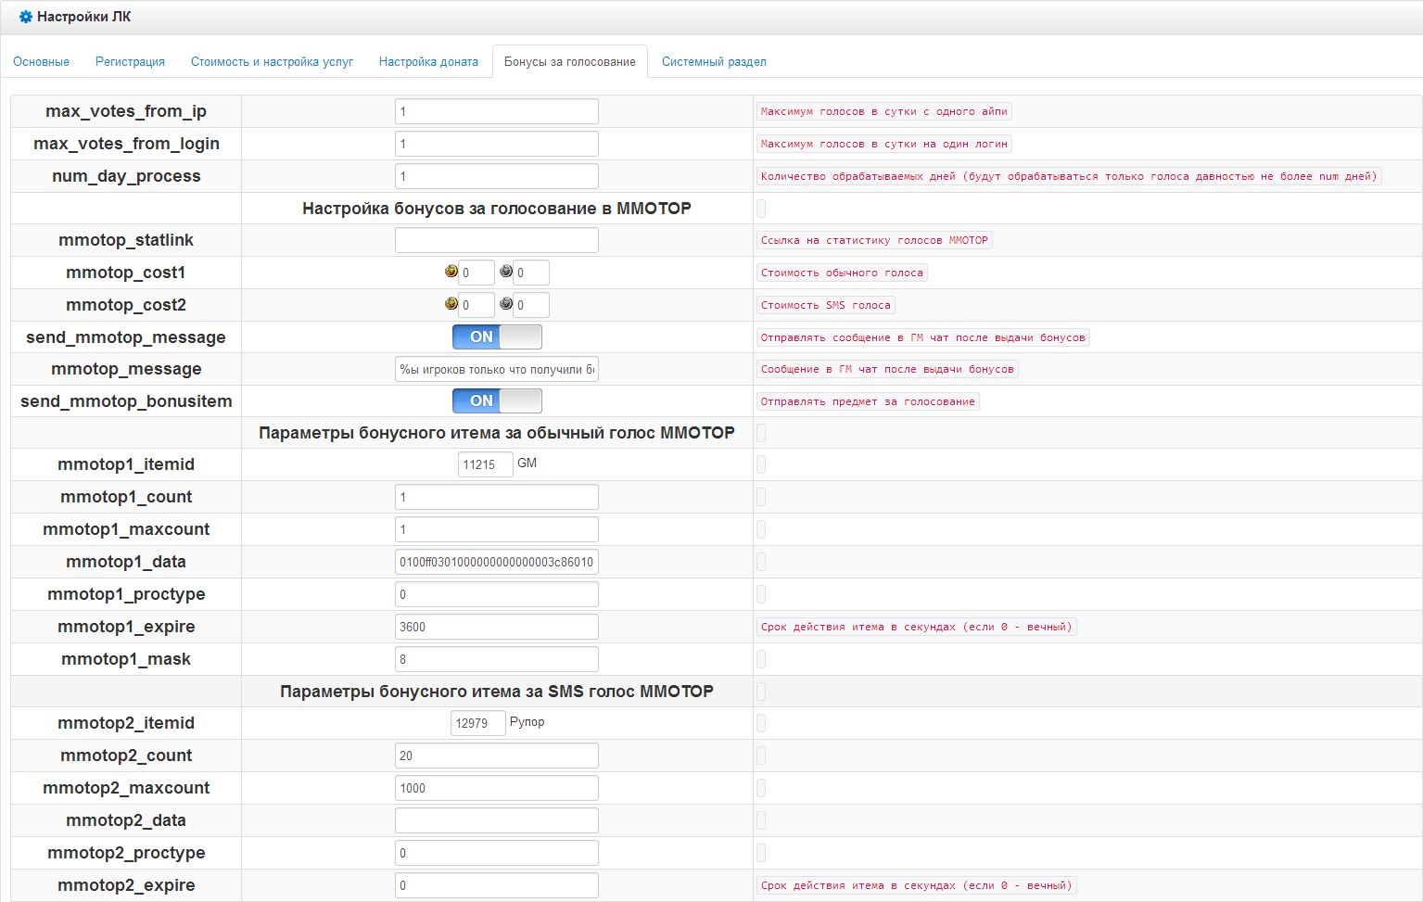Click the hint 'Максимум голосов в сутки с одного айпи'

point(883,111)
